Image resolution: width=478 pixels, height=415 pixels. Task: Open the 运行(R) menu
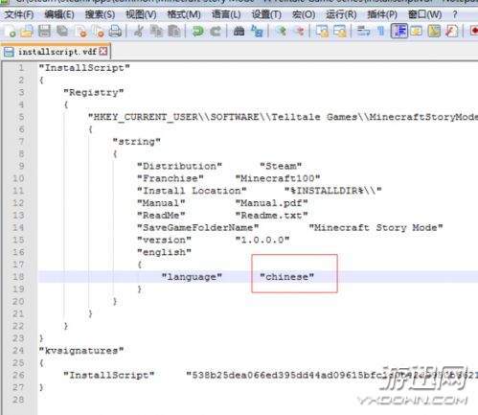[341, 14]
